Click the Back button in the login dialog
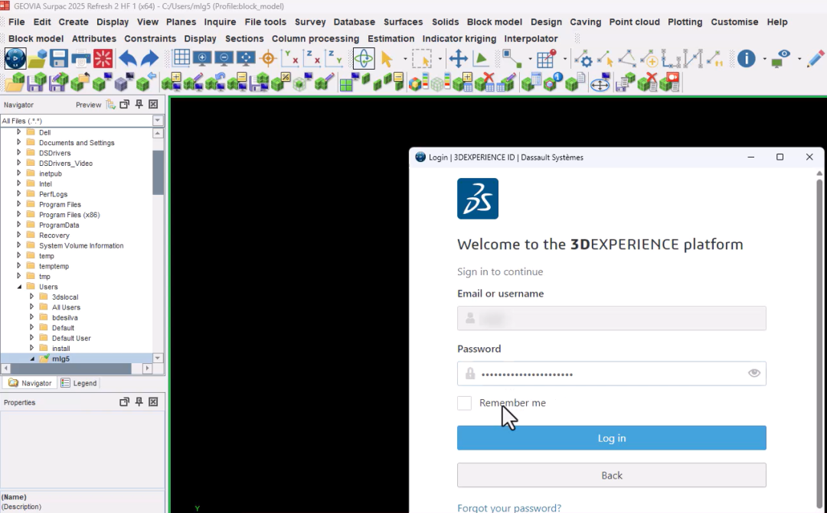 pos(612,475)
